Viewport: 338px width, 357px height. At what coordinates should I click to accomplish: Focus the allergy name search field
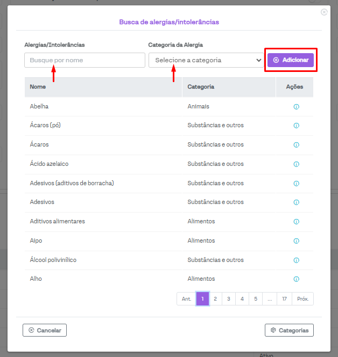coord(84,60)
